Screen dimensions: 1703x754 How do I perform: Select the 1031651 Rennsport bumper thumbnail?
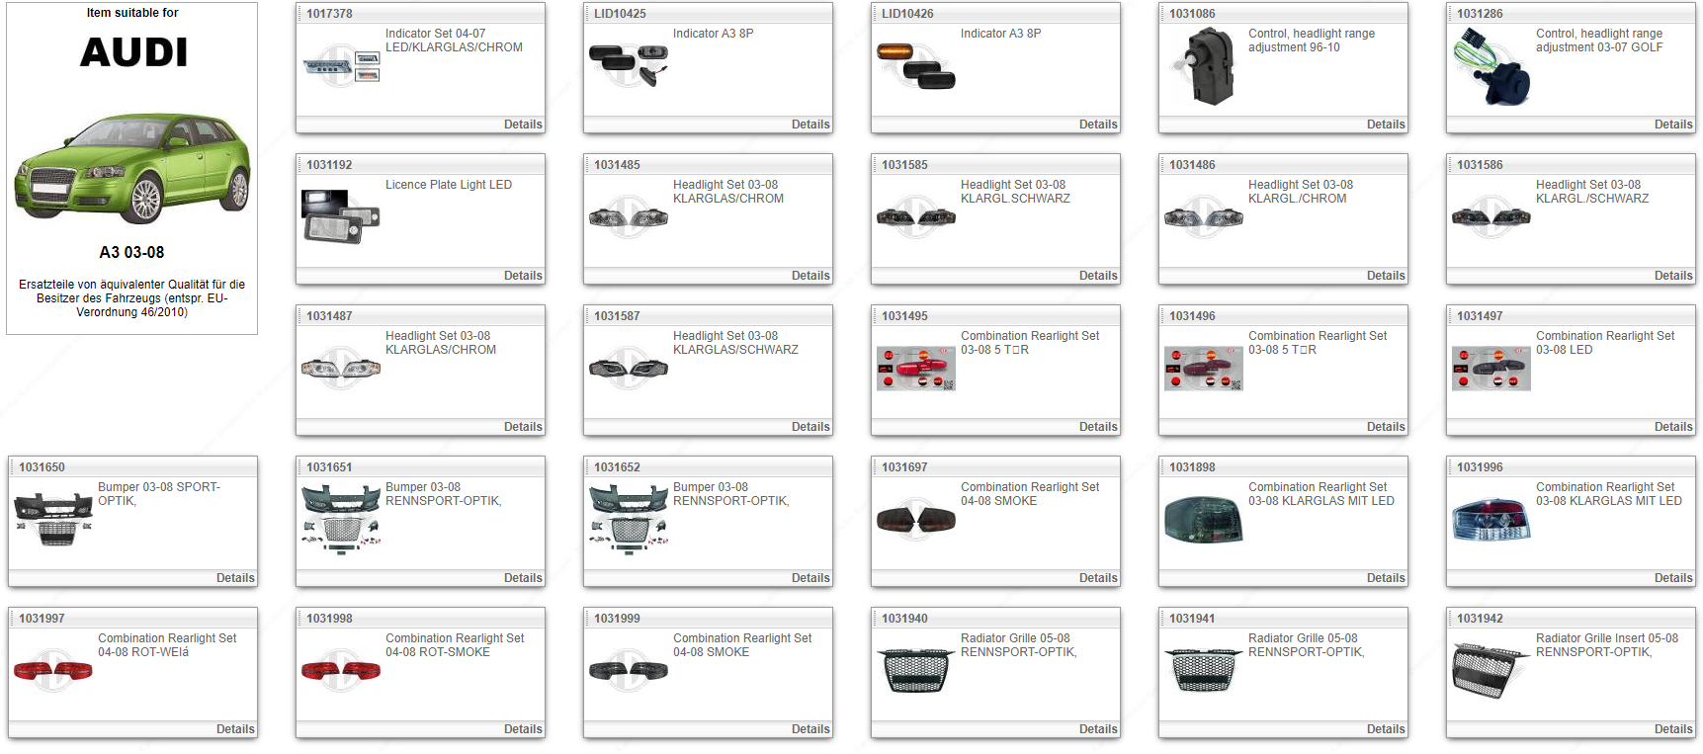pos(341,520)
